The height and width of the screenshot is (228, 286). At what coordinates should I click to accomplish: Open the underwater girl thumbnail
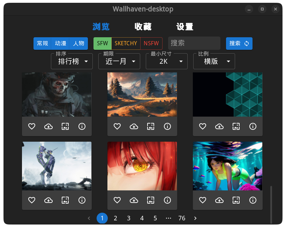pyautogui.click(x=228, y=166)
